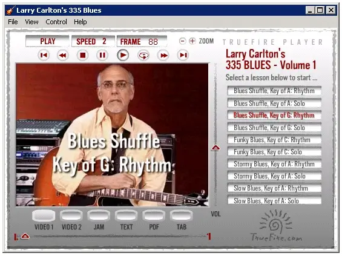342x256 pixels.
Task: Click the VOL slider handle
Action: [x=215, y=148]
